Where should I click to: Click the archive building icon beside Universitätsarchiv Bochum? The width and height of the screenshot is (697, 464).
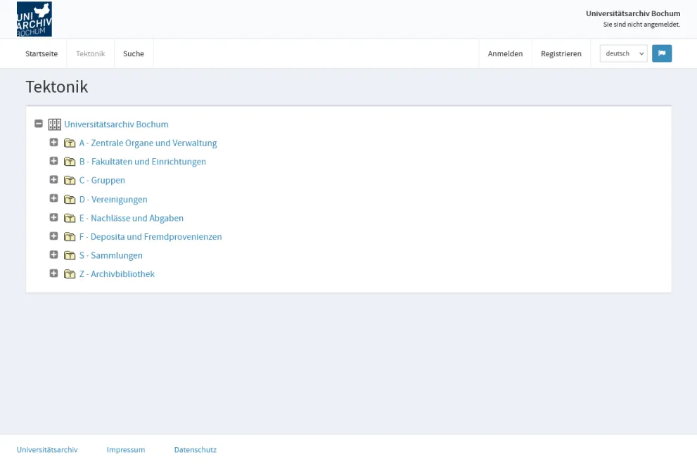(54, 124)
